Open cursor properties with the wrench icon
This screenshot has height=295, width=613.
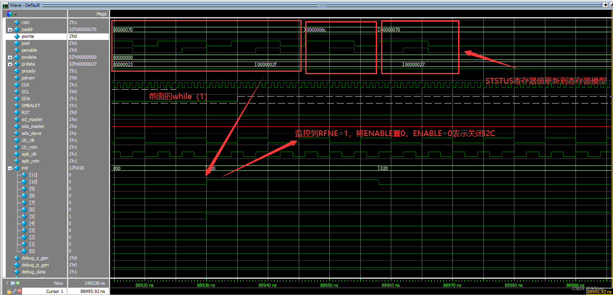pos(14,291)
